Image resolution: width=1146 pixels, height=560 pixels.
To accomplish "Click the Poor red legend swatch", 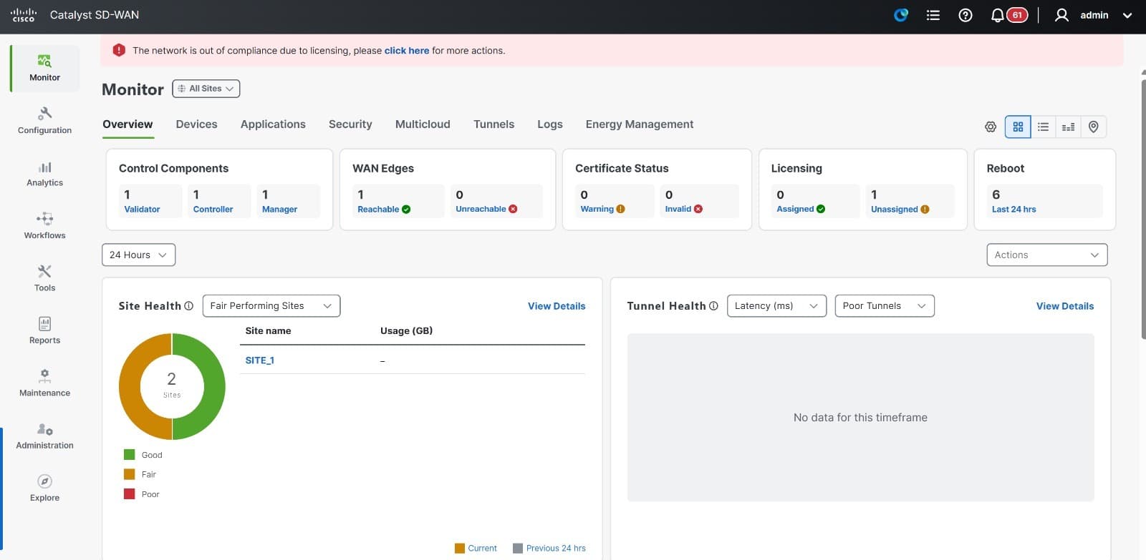I will (x=130, y=494).
